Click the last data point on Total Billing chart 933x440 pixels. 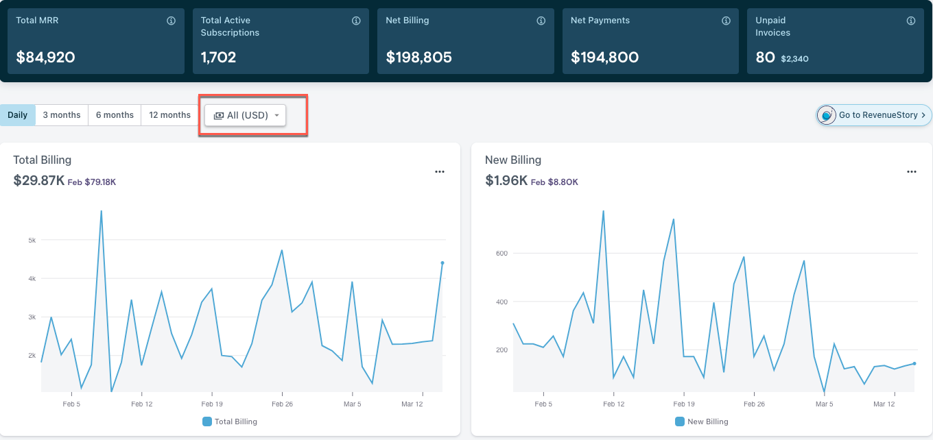pos(442,262)
